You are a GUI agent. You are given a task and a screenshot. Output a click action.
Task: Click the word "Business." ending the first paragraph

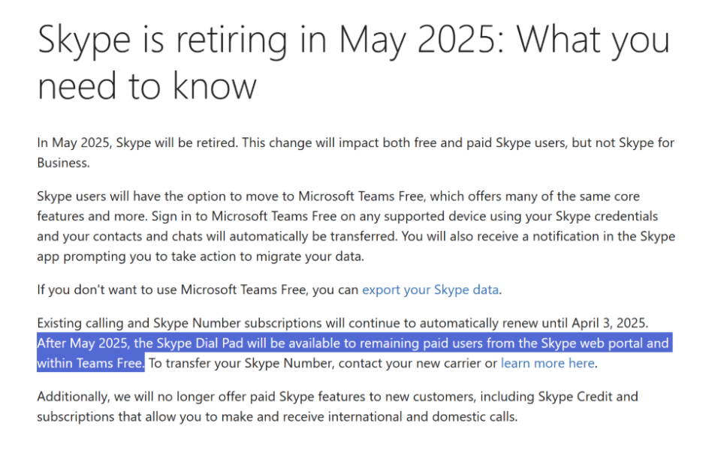(64, 163)
